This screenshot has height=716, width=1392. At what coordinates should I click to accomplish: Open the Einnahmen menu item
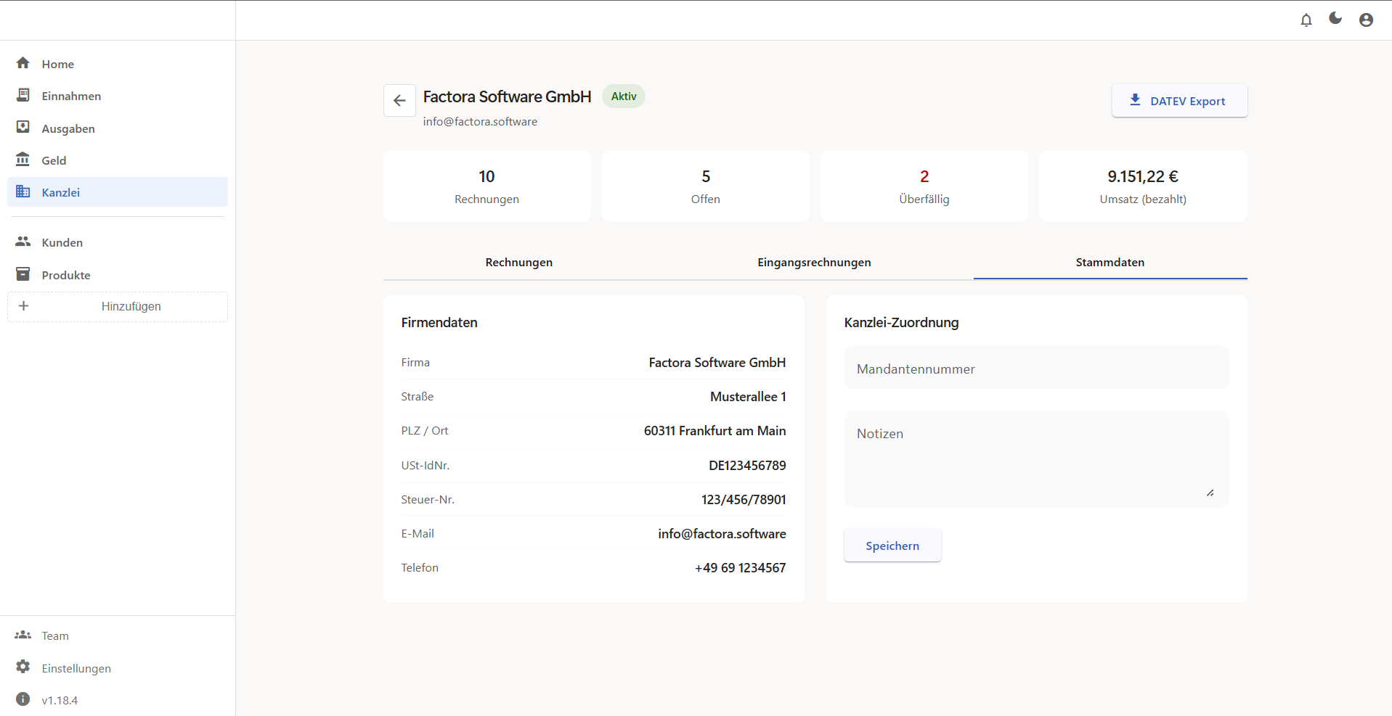(x=118, y=96)
